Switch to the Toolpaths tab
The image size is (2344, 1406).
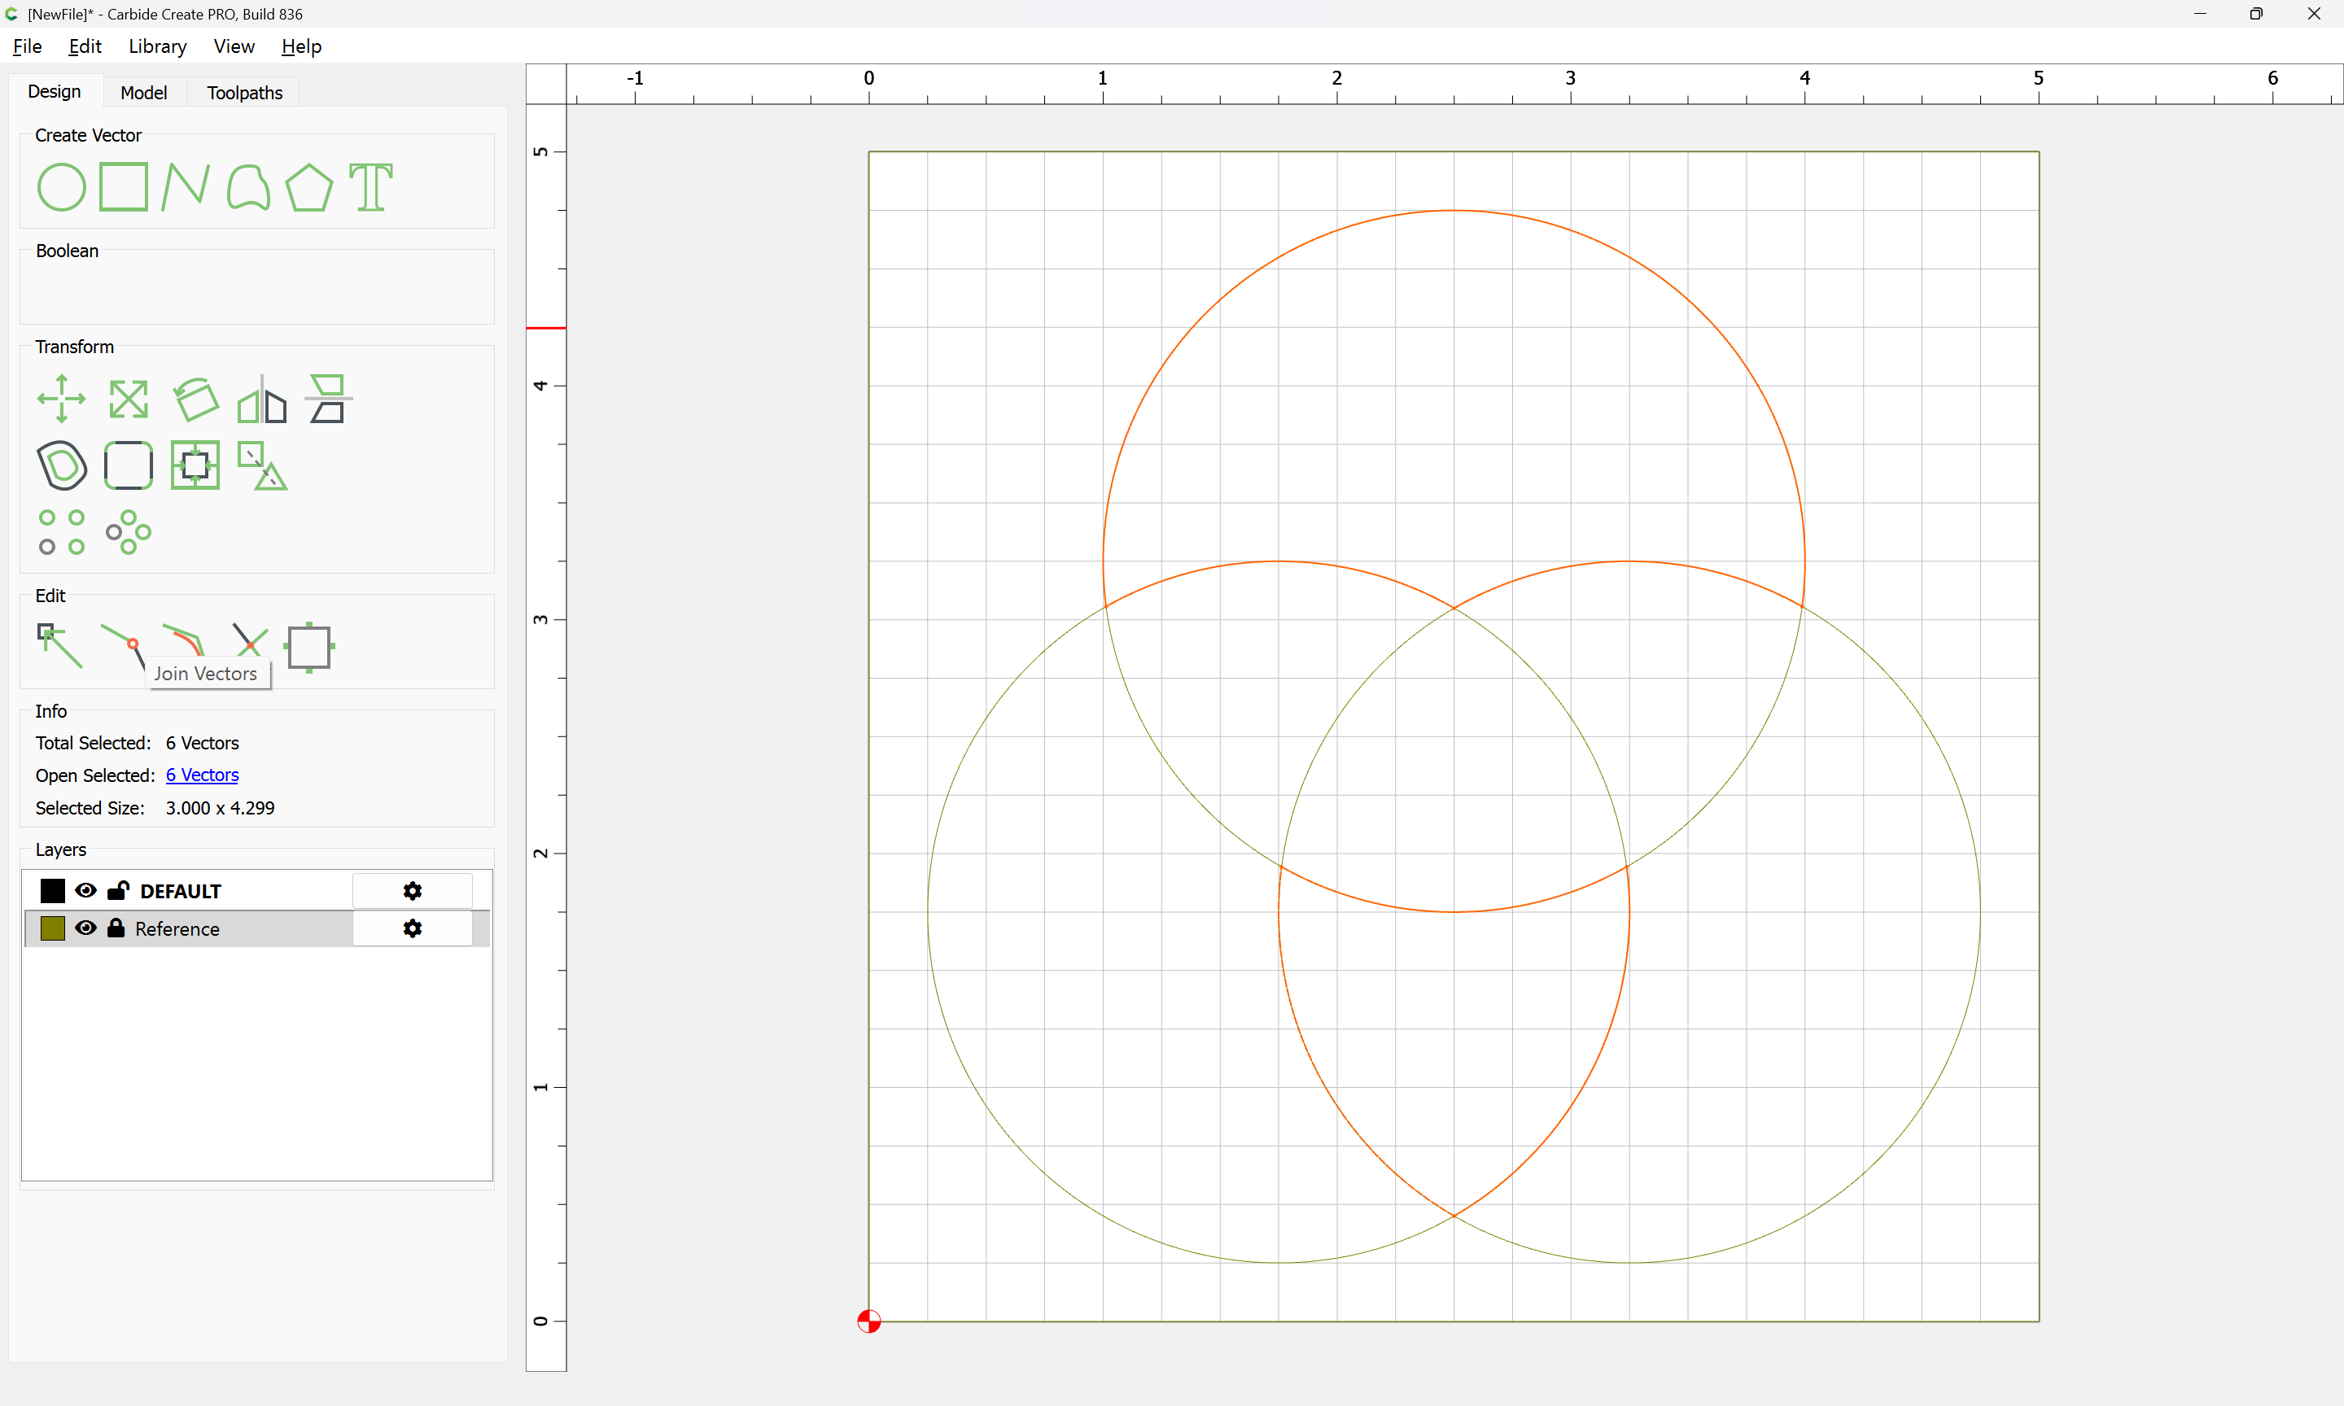244,92
